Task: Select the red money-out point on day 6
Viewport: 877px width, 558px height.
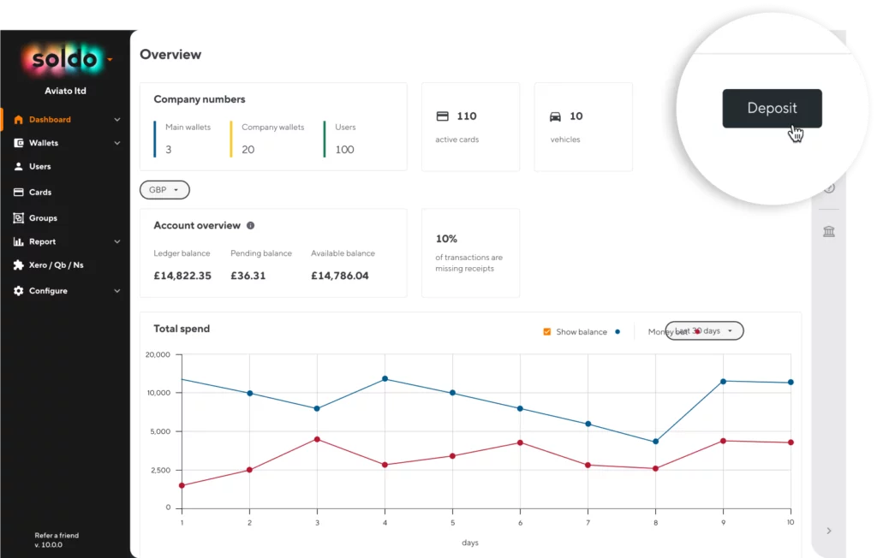Action: pos(520,442)
